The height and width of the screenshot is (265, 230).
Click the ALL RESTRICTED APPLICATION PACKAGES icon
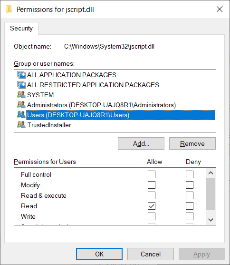[21, 85]
